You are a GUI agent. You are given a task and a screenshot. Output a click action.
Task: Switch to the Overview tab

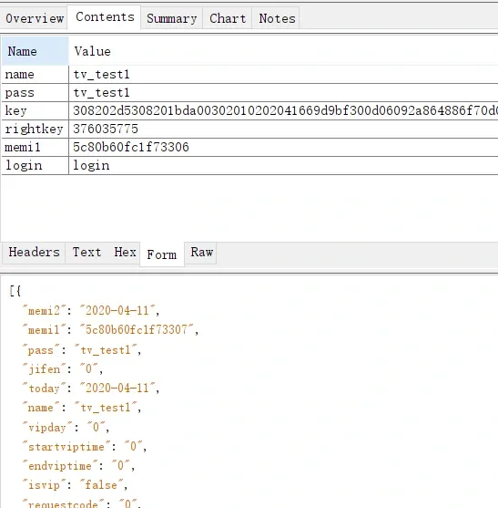[35, 18]
